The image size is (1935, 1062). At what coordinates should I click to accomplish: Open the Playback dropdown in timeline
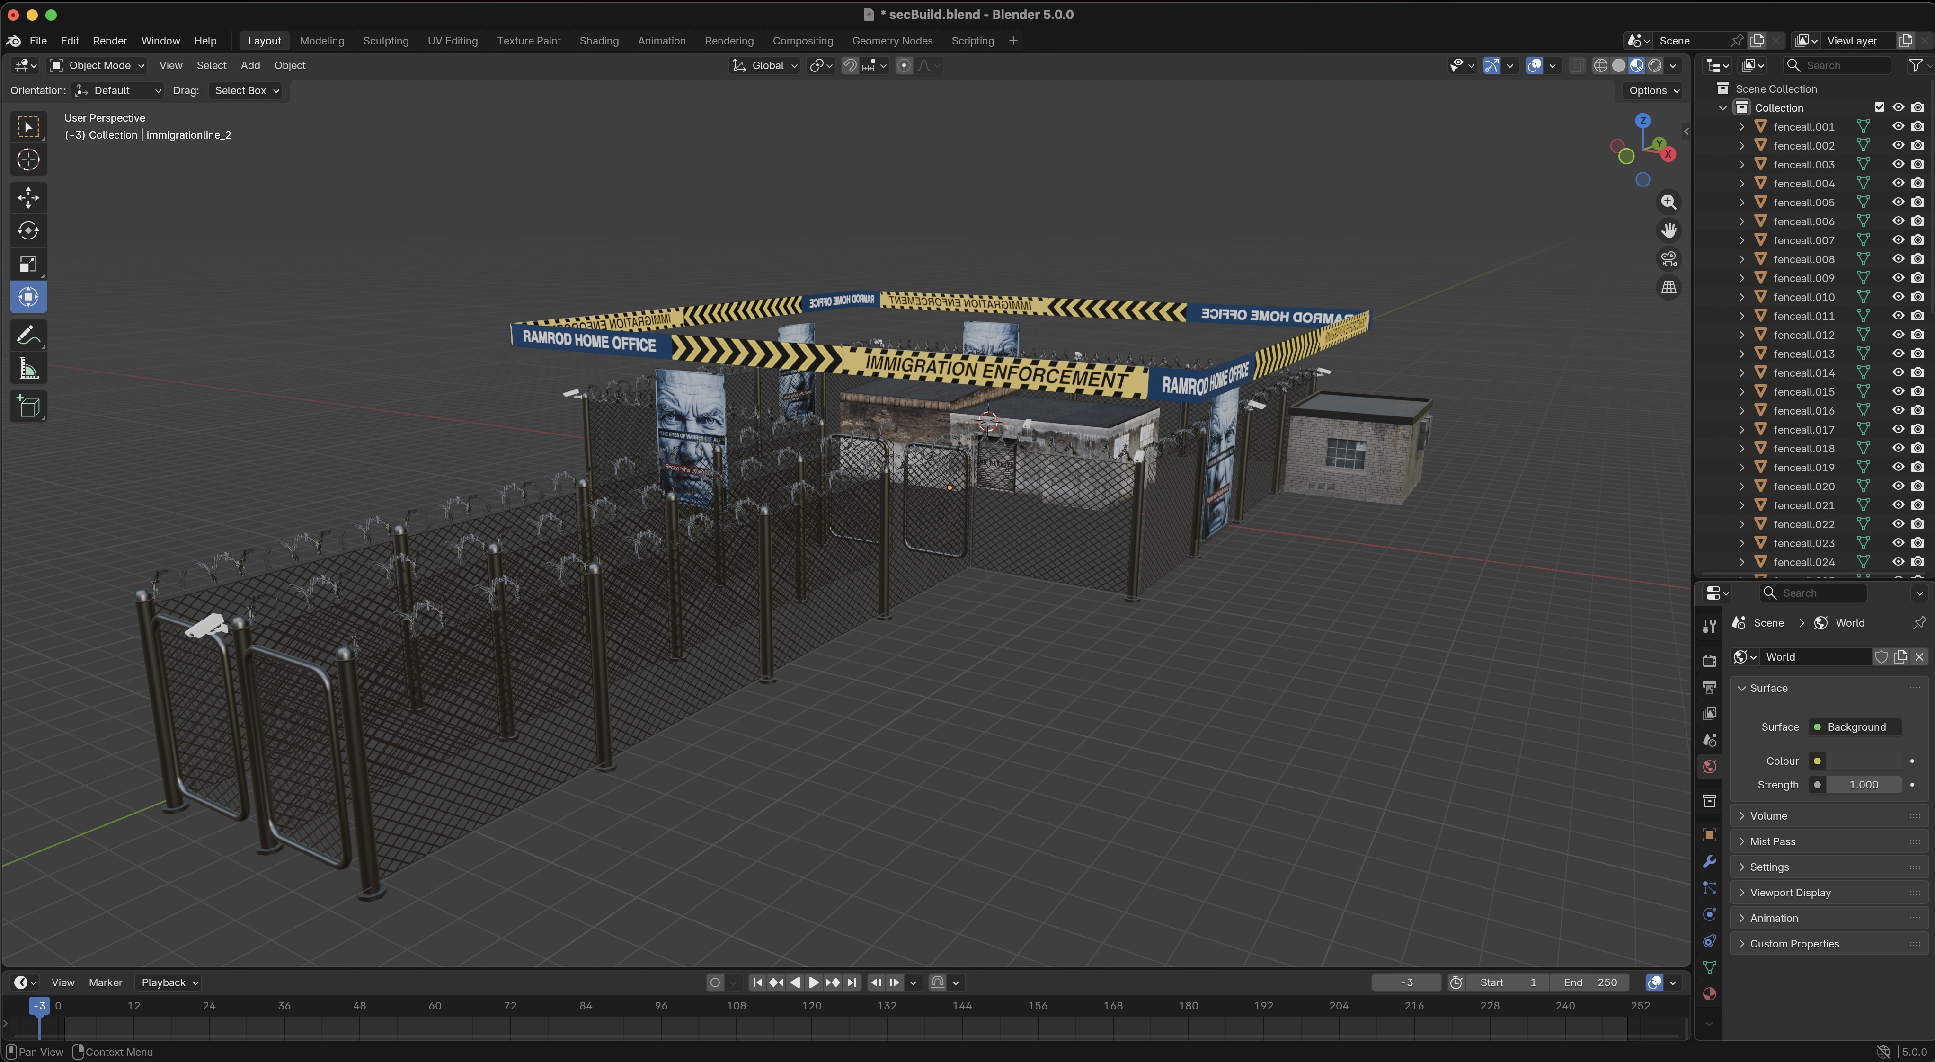click(169, 982)
